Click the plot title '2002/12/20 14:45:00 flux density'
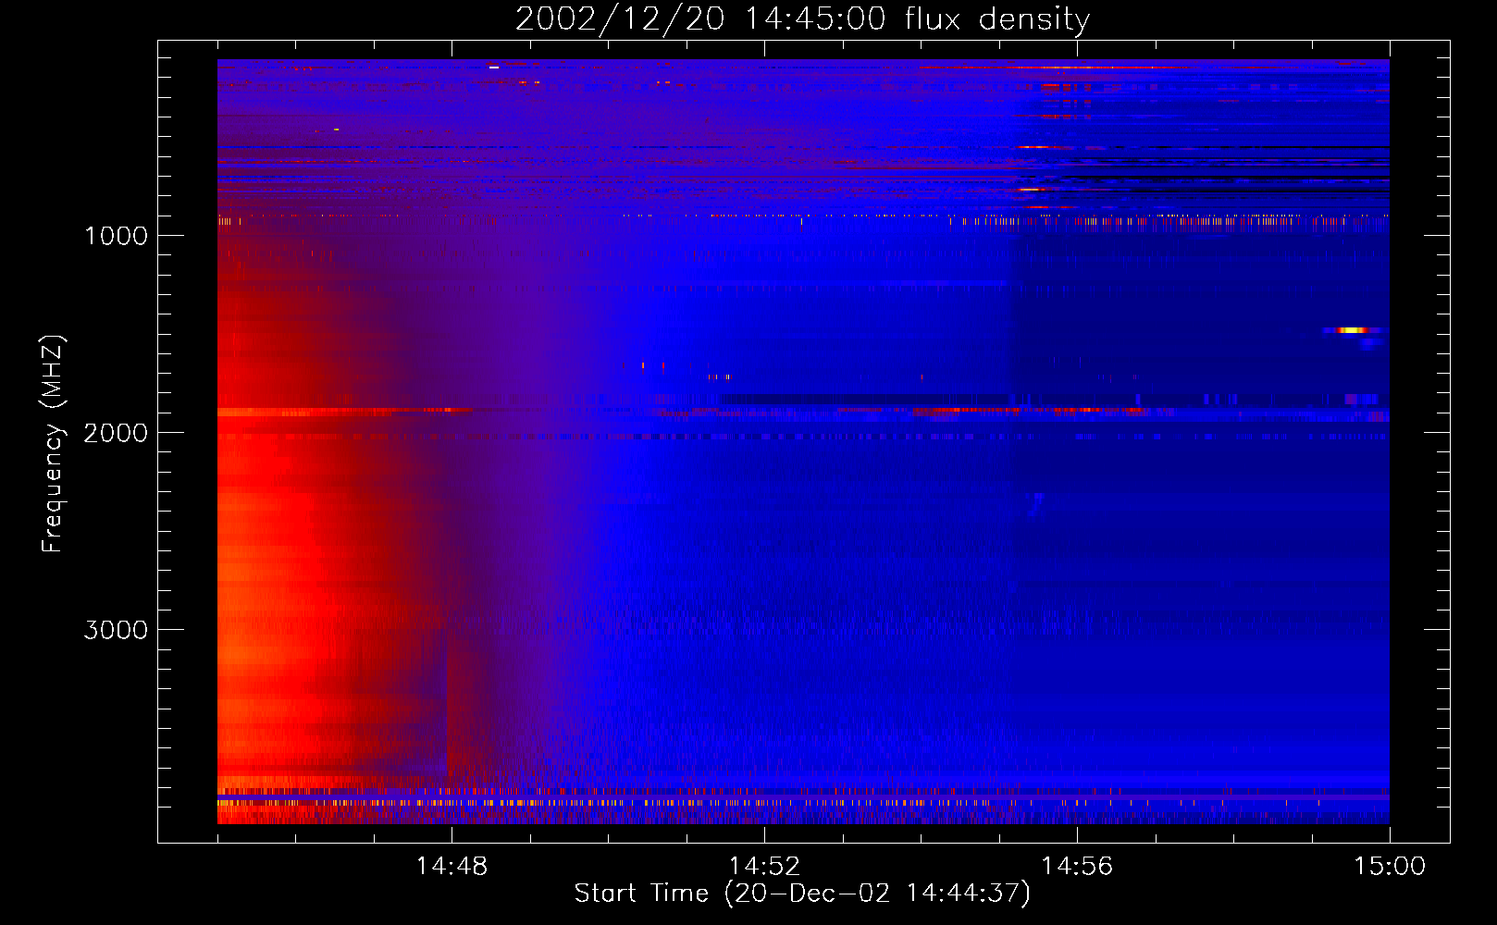Screen dimensions: 1497x925 click(802, 19)
